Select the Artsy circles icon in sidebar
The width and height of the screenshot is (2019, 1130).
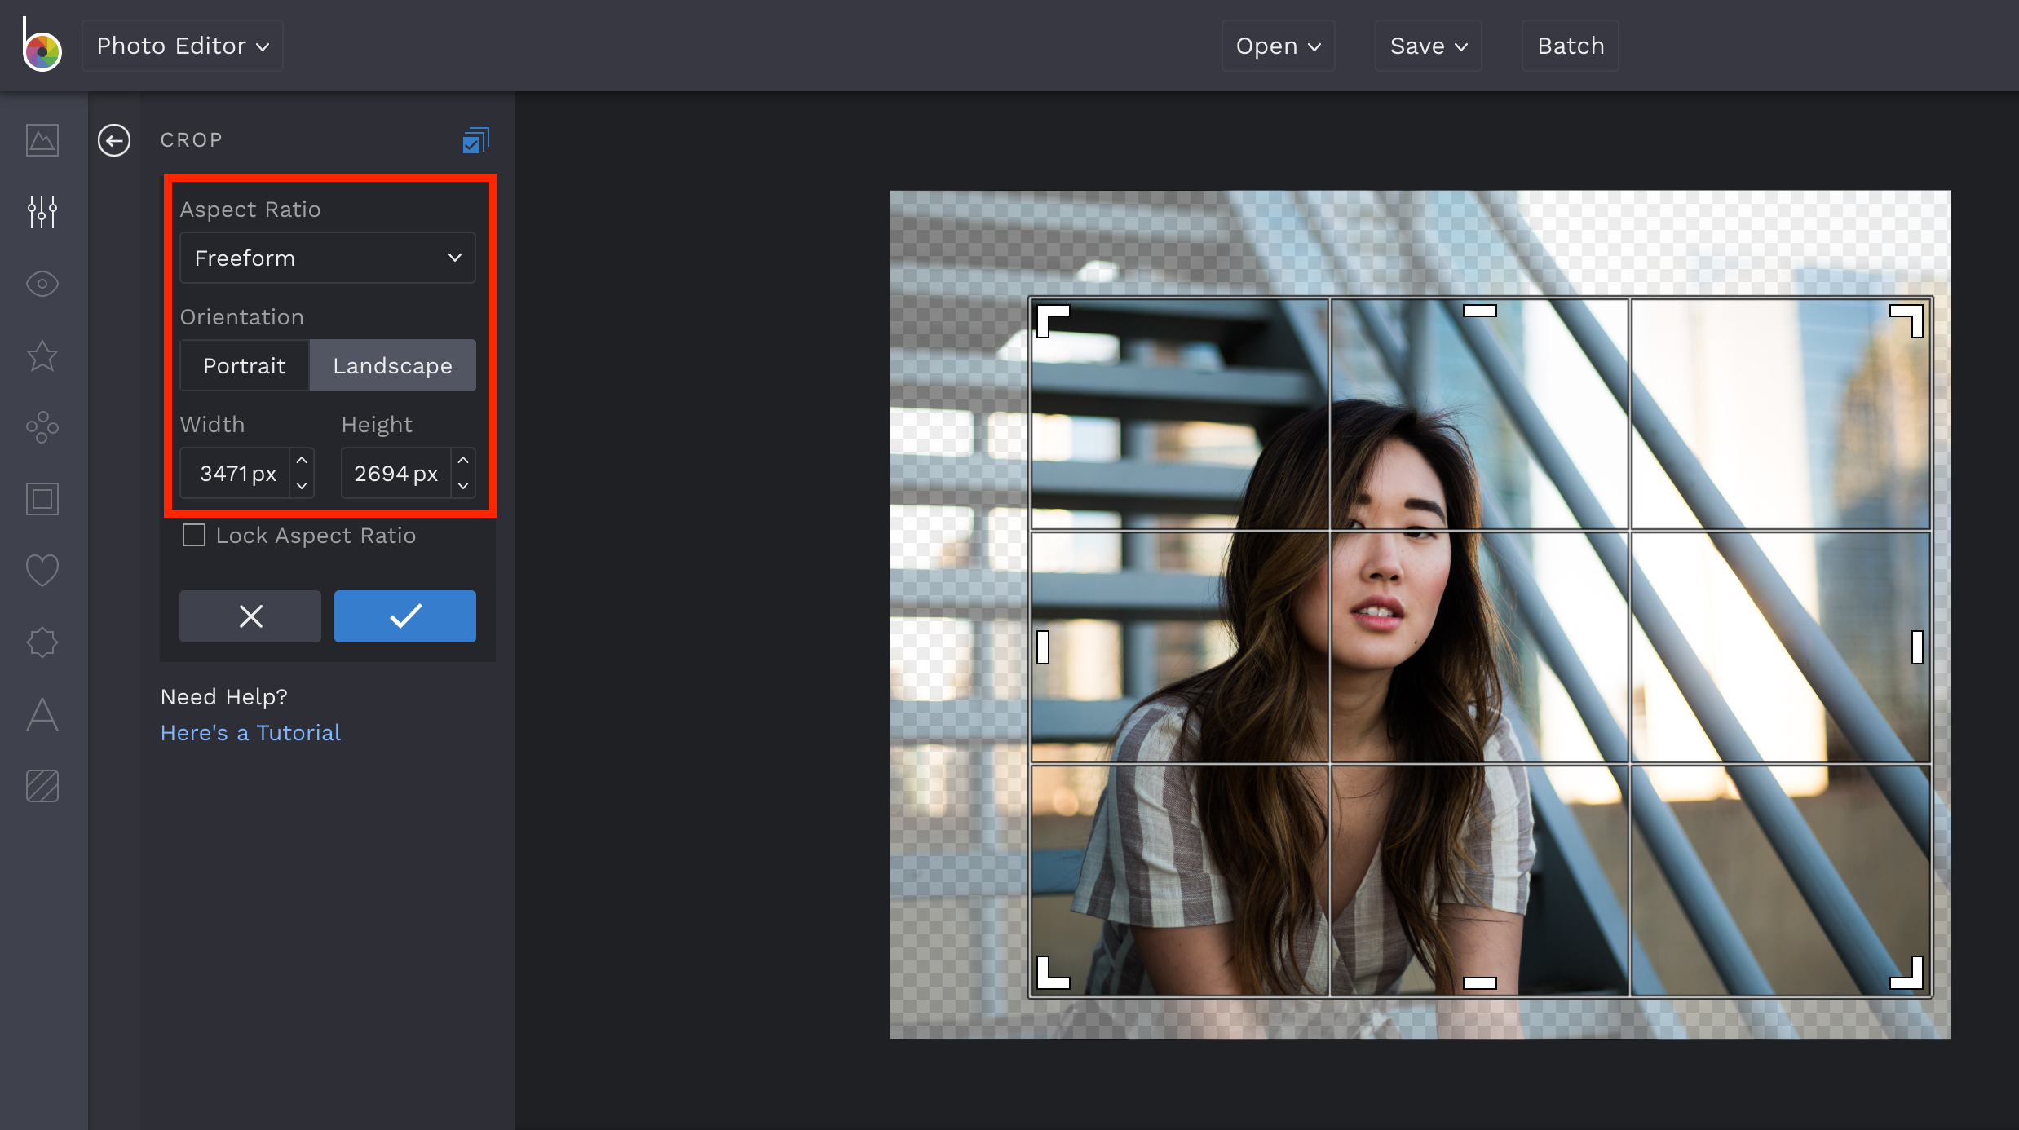[42, 427]
